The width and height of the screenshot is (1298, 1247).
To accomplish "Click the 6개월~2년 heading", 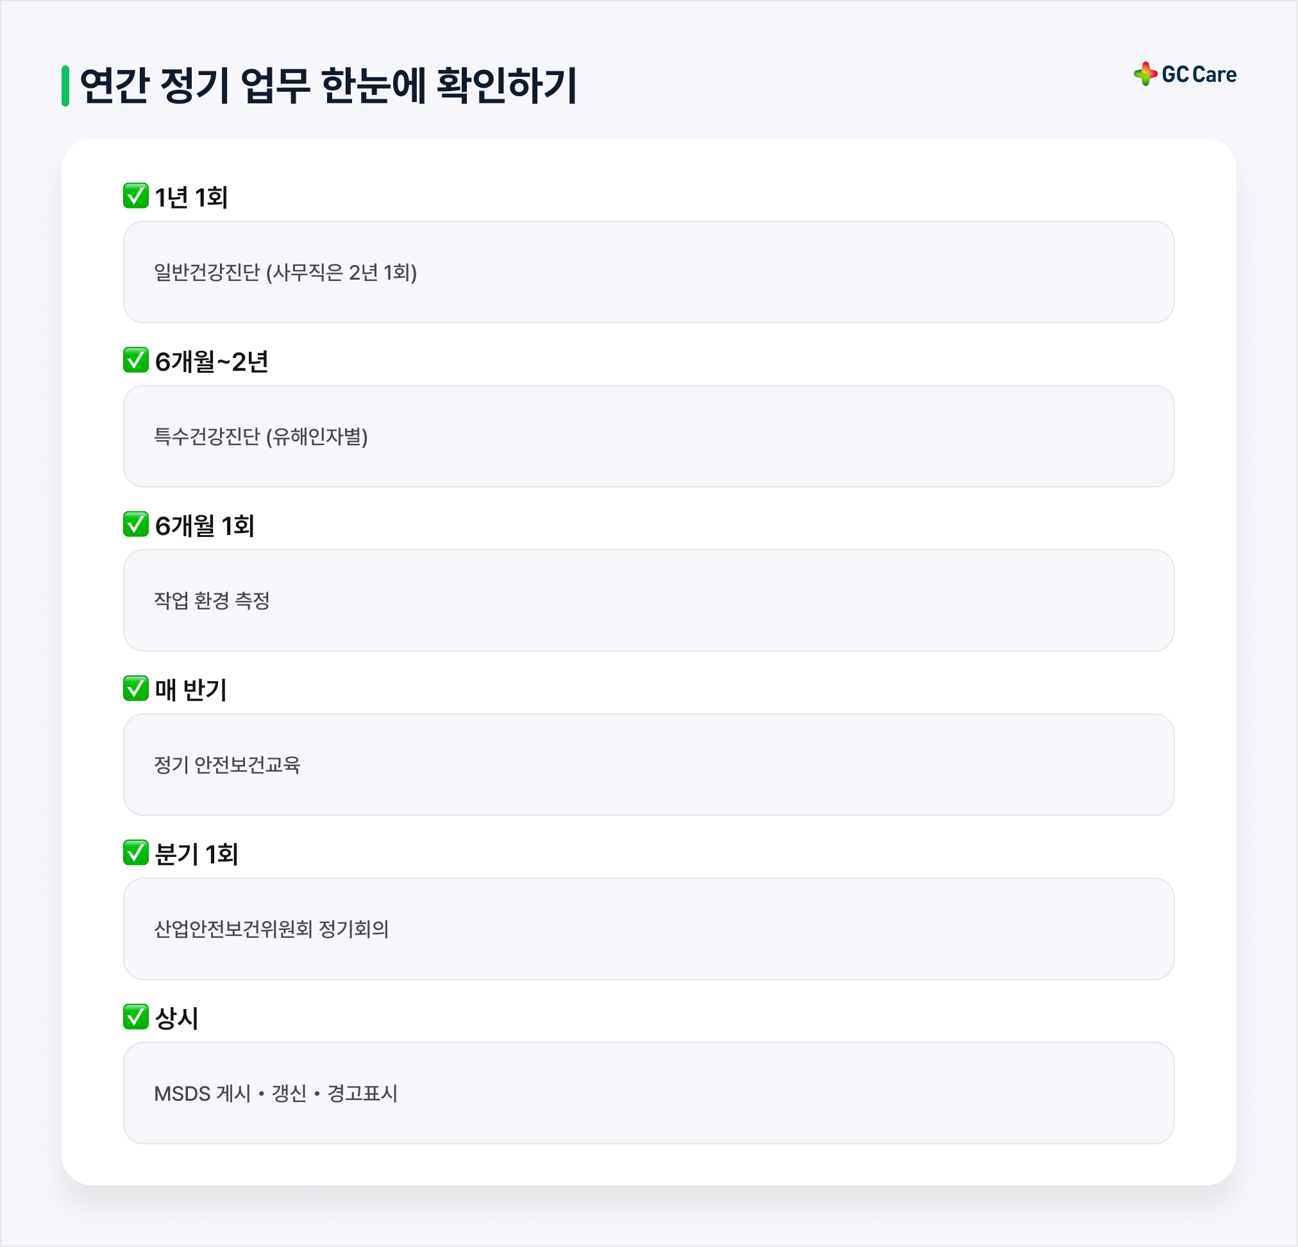I will pyautogui.click(x=211, y=362).
